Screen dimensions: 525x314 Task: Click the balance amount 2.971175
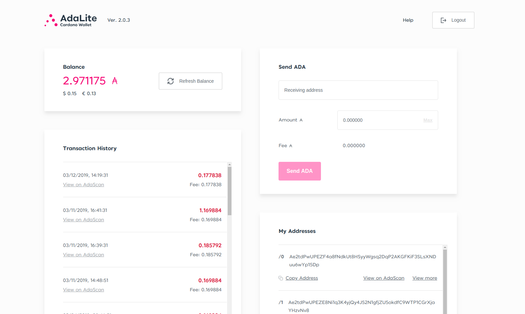pyautogui.click(x=84, y=81)
